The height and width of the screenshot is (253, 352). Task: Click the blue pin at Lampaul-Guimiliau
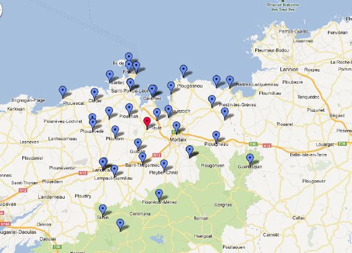pos(114,171)
